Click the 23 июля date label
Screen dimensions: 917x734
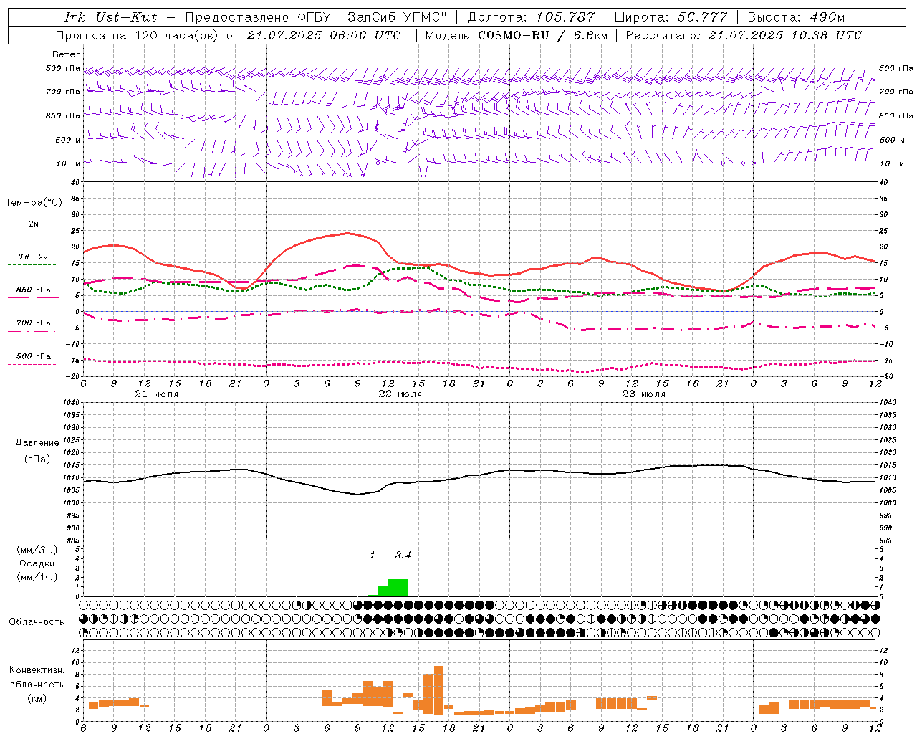644,394
